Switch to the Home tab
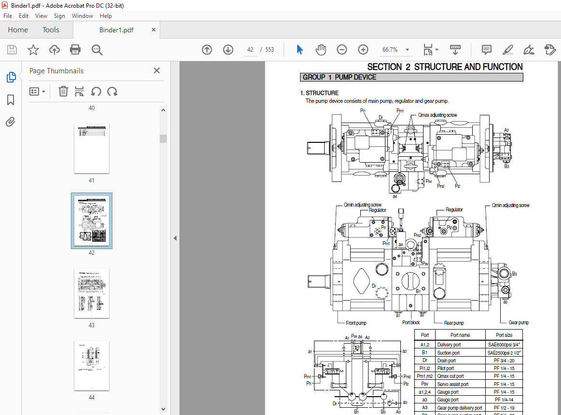This screenshot has width=561, height=415. pos(18,30)
